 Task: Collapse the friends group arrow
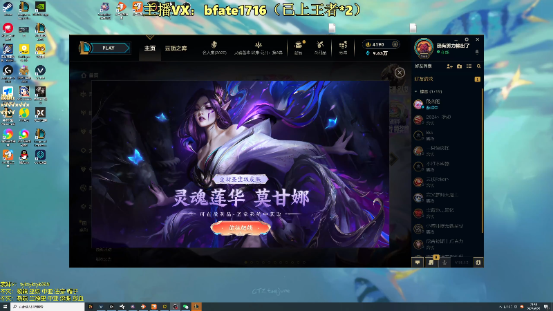(416, 92)
